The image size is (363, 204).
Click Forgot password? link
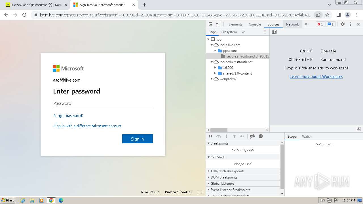[68, 116]
